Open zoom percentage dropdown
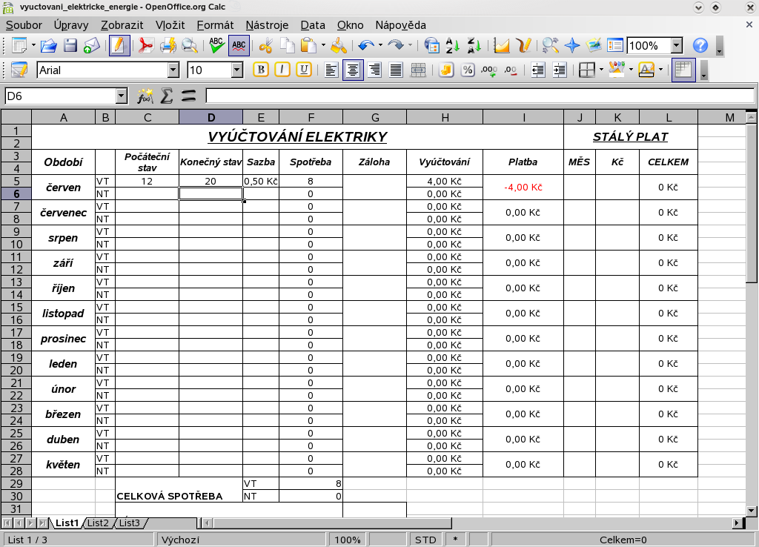The width and height of the screenshot is (759, 547). pyautogui.click(x=677, y=45)
